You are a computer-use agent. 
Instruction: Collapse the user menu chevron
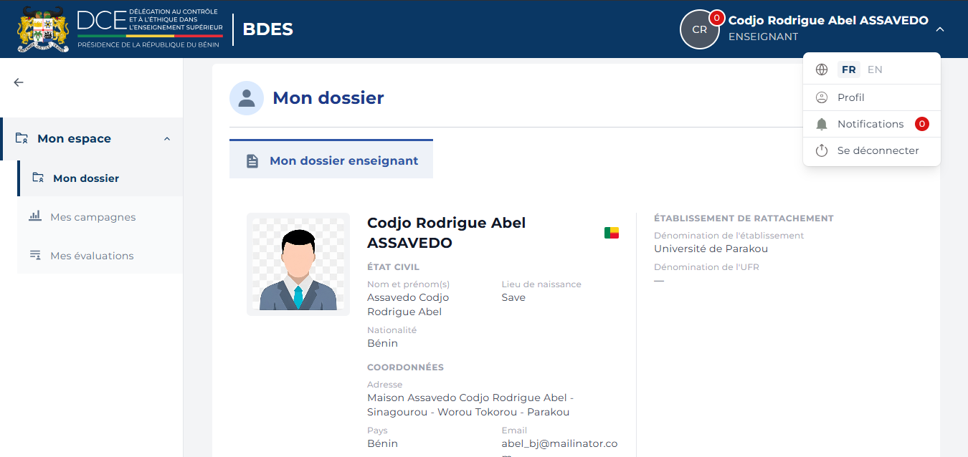tap(940, 29)
